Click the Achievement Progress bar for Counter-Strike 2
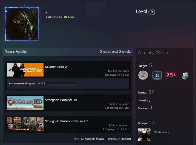Image resolution: width=196 pixels, height=145 pixels. [61, 83]
